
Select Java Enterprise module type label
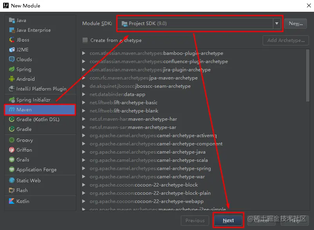click(x=33, y=30)
